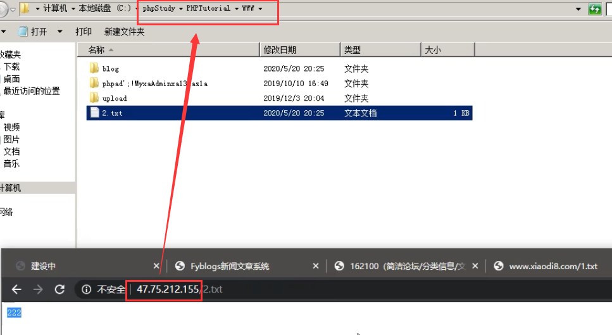
Task: Sort files by the 修改日期 column
Action: coord(280,49)
